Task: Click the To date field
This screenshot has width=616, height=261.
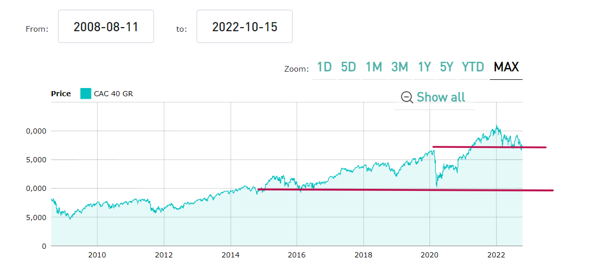Action: point(244,27)
